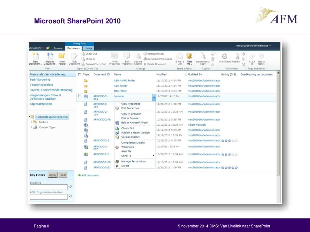Screen dimensions: 310x232
Task: Click the Publish ribbon icon
Action: [236, 56]
